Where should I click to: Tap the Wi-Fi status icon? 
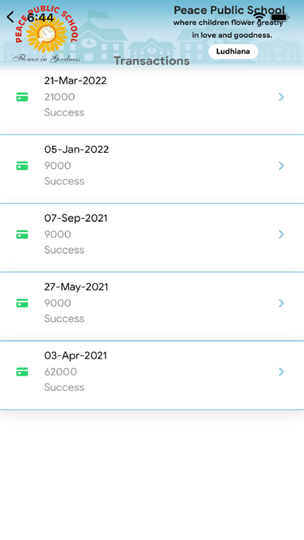(x=259, y=17)
